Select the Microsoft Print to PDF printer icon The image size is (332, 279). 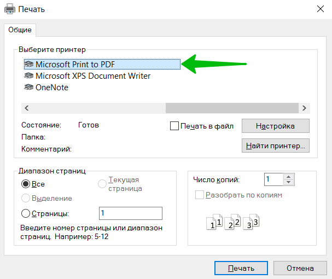(29, 64)
